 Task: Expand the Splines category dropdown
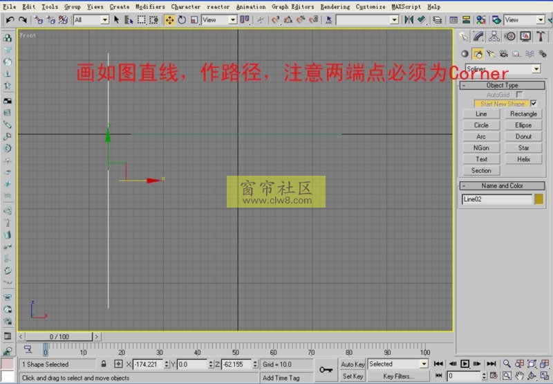536,69
